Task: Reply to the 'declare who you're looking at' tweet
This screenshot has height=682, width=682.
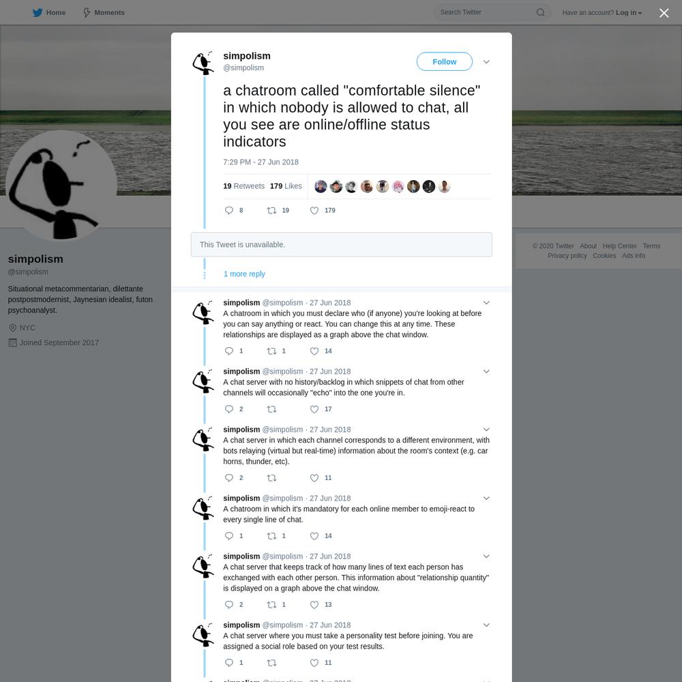Action: (x=229, y=351)
